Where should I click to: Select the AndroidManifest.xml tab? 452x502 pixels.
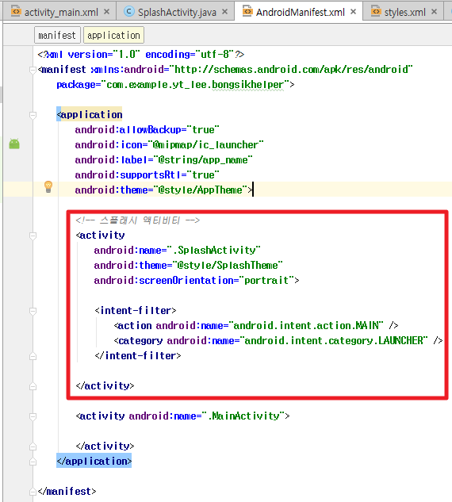tap(300, 12)
